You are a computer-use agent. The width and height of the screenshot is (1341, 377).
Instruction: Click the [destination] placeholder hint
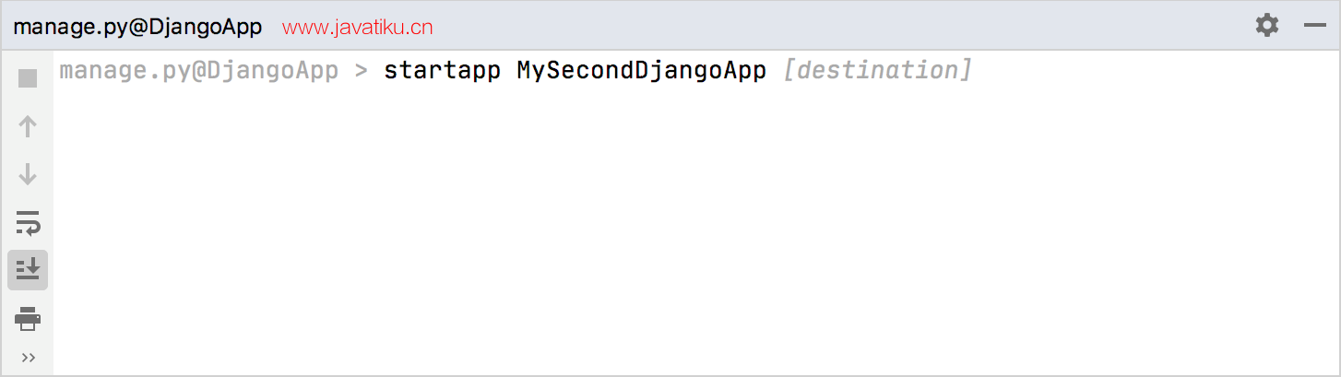pos(877,71)
